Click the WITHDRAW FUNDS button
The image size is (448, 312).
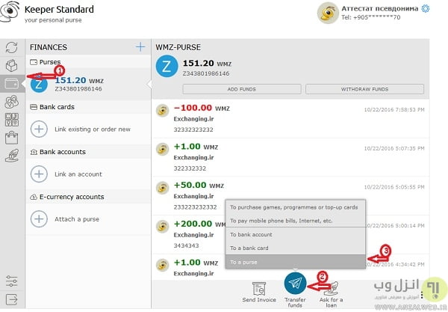coord(364,89)
